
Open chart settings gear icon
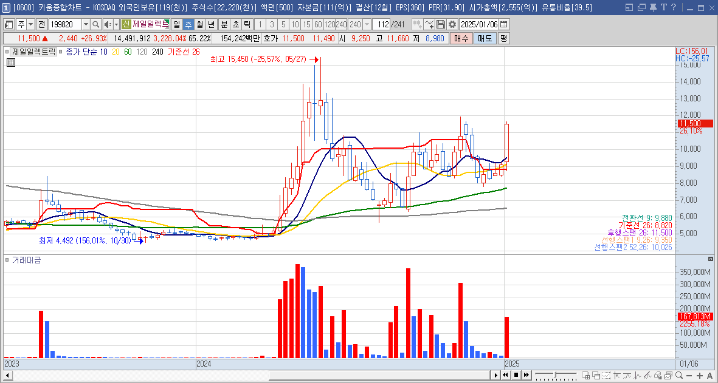[452, 24]
